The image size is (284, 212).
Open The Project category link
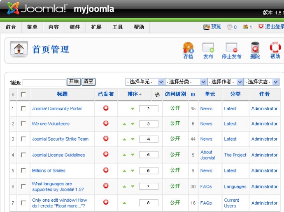coord(235,155)
